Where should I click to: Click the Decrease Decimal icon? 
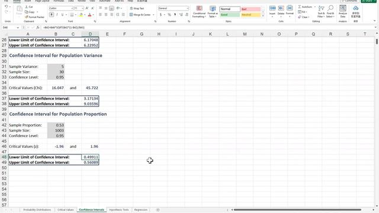(187, 15)
